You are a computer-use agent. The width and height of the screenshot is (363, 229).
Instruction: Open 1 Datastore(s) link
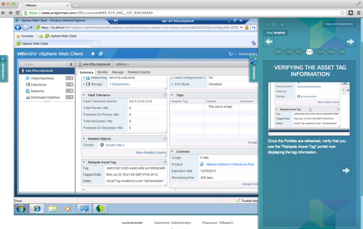pyautogui.click(x=119, y=84)
